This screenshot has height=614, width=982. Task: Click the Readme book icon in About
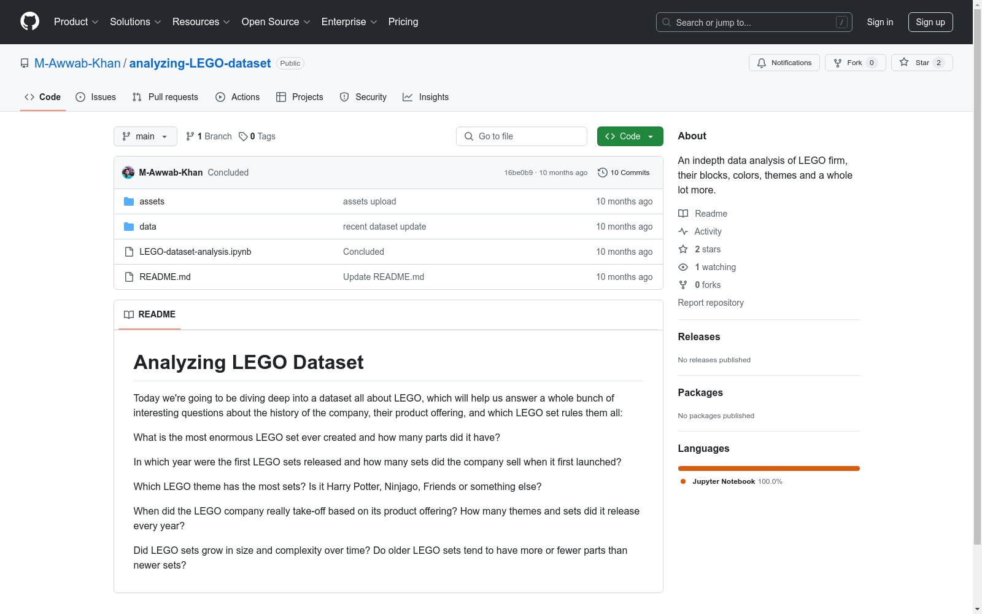pos(683,214)
